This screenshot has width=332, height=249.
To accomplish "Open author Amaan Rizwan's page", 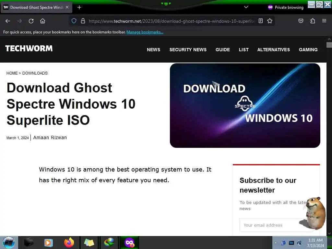I will tap(50, 137).
